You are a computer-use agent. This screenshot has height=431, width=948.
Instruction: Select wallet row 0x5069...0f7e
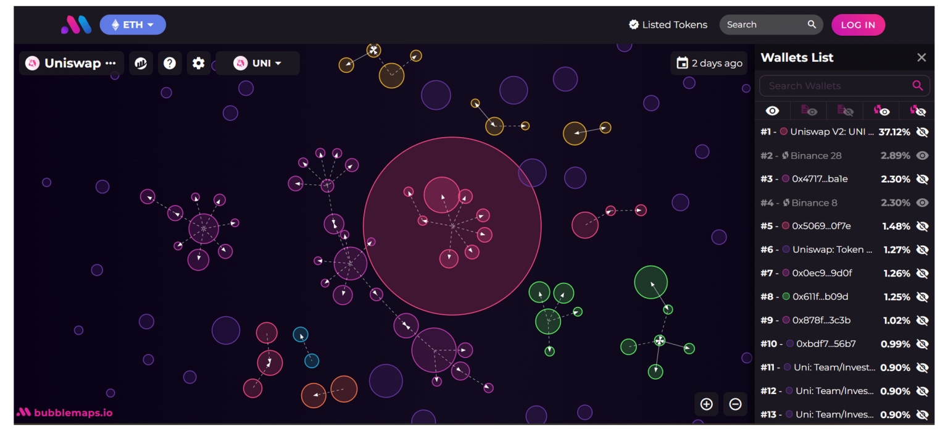pyautogui.click(x=844, y=226)
